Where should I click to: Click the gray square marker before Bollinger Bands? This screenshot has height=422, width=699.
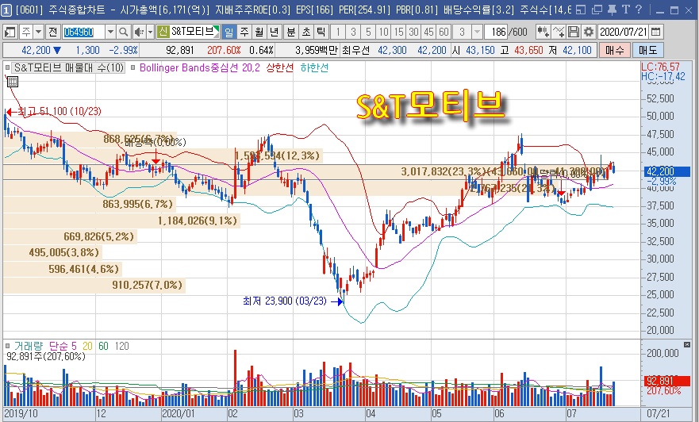pyautogui.click(x=134, y=67)
